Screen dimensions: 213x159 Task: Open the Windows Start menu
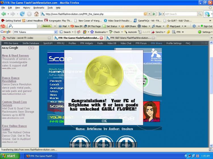point(10,156)
